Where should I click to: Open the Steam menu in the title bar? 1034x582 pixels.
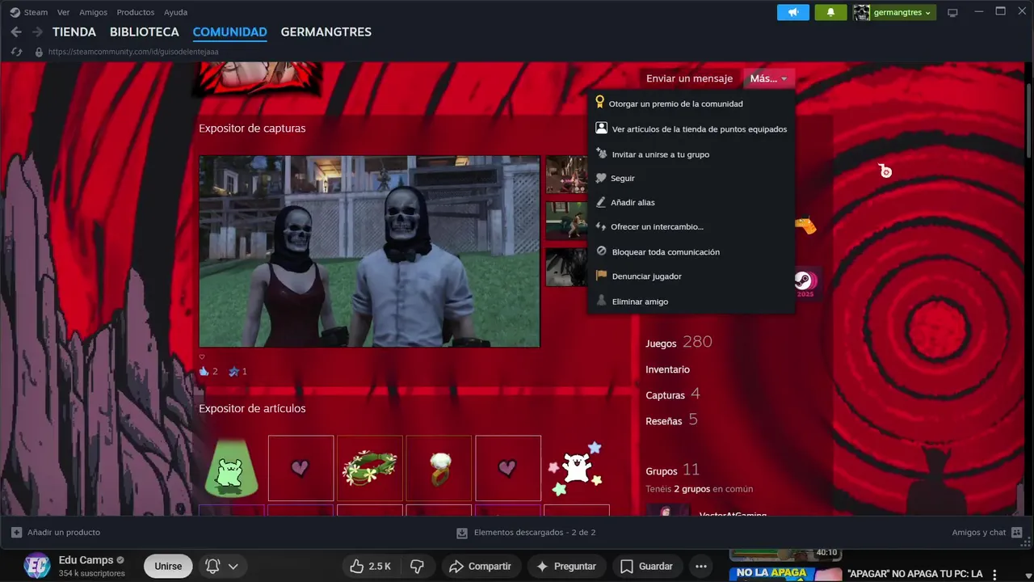[x=36, y=12]
